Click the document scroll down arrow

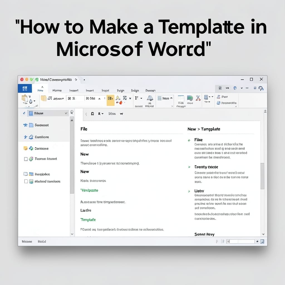point(263,234)
